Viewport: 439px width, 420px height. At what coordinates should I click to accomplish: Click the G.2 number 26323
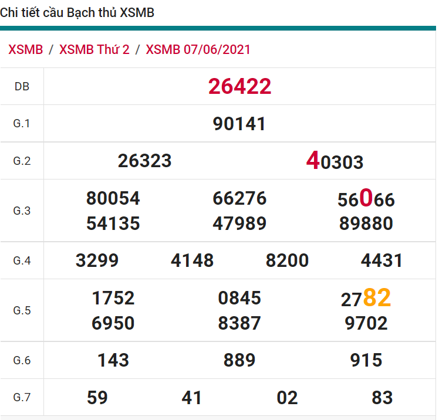(x=144, y=161)
